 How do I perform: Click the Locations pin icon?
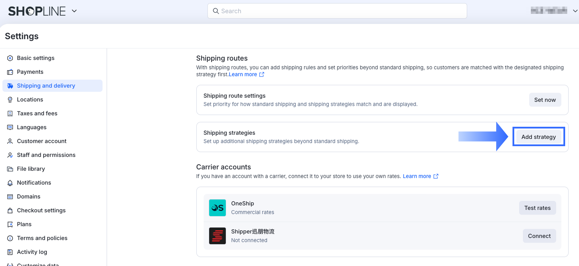10,100
